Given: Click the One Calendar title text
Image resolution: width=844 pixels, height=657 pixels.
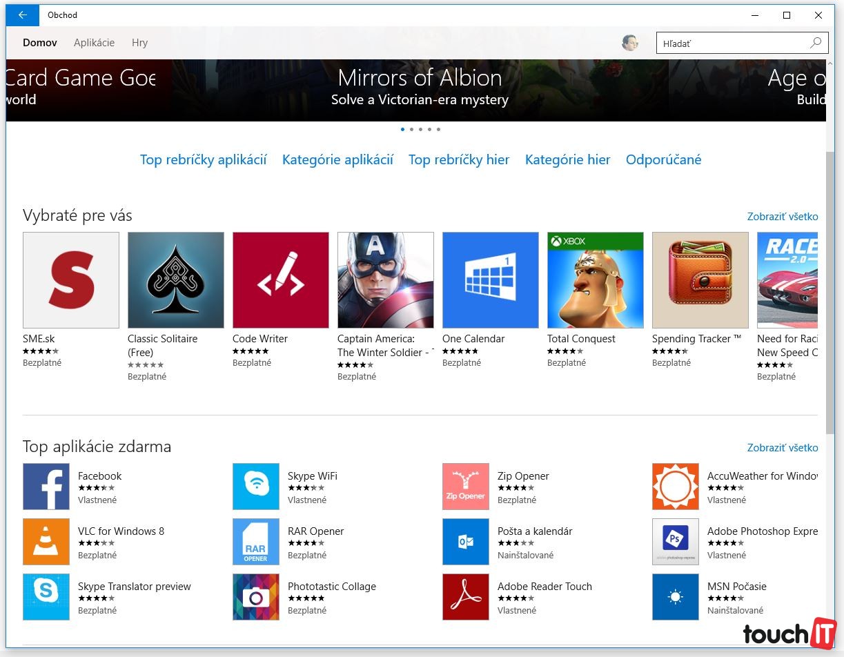Looking at the screenshot, I should (473, 339).
